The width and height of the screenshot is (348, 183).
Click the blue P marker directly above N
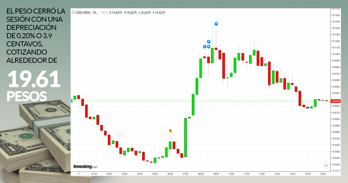[209, 41]
